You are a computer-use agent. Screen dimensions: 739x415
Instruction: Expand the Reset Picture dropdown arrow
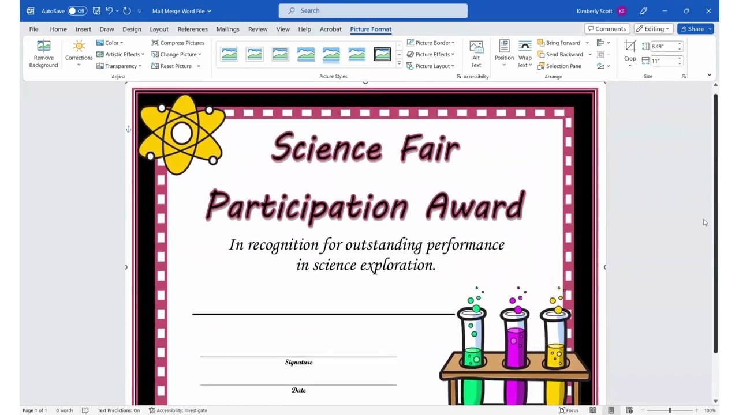(198, 66)
